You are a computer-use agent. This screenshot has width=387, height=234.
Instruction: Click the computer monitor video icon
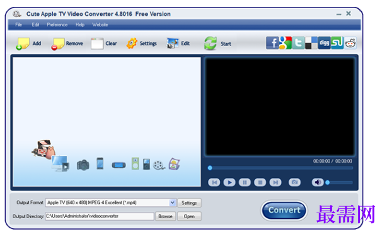click(60, 163)
